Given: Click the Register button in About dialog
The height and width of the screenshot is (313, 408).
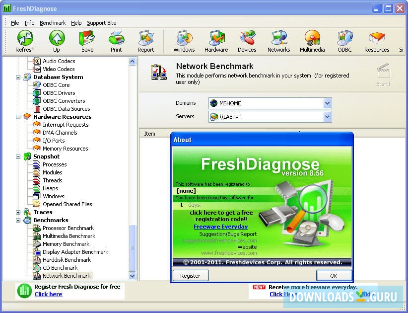Looking at the screenshot, I should tap(191, 275).
